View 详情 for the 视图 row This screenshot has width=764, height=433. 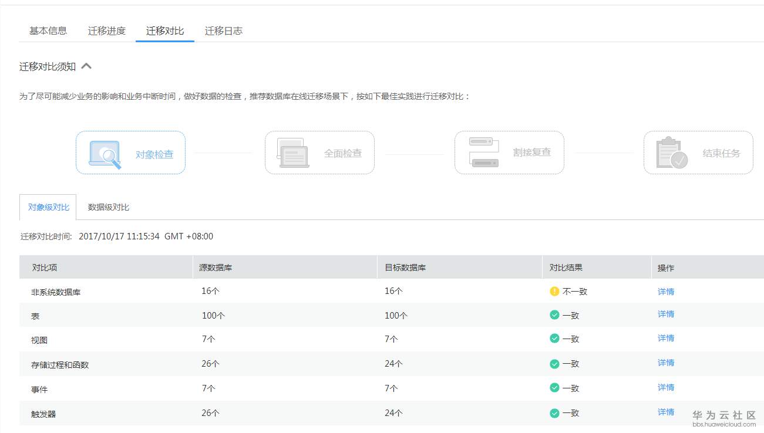[x=666, y=338]
